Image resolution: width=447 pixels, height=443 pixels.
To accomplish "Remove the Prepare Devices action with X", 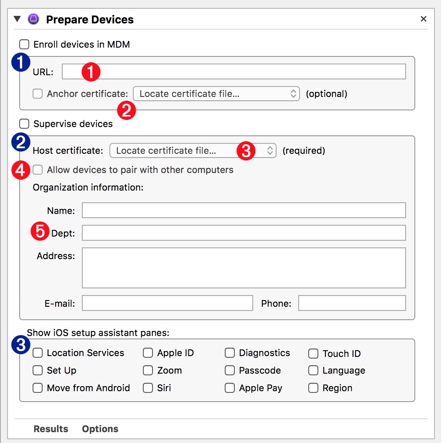I will point(423,19).
